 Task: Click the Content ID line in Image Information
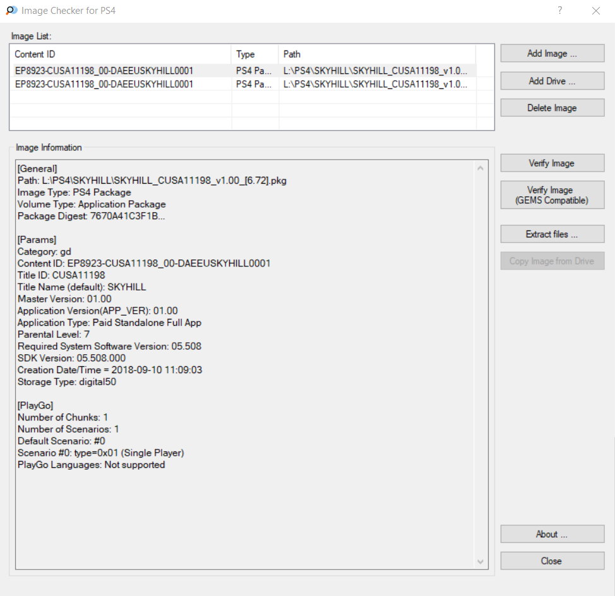point(144,263)
